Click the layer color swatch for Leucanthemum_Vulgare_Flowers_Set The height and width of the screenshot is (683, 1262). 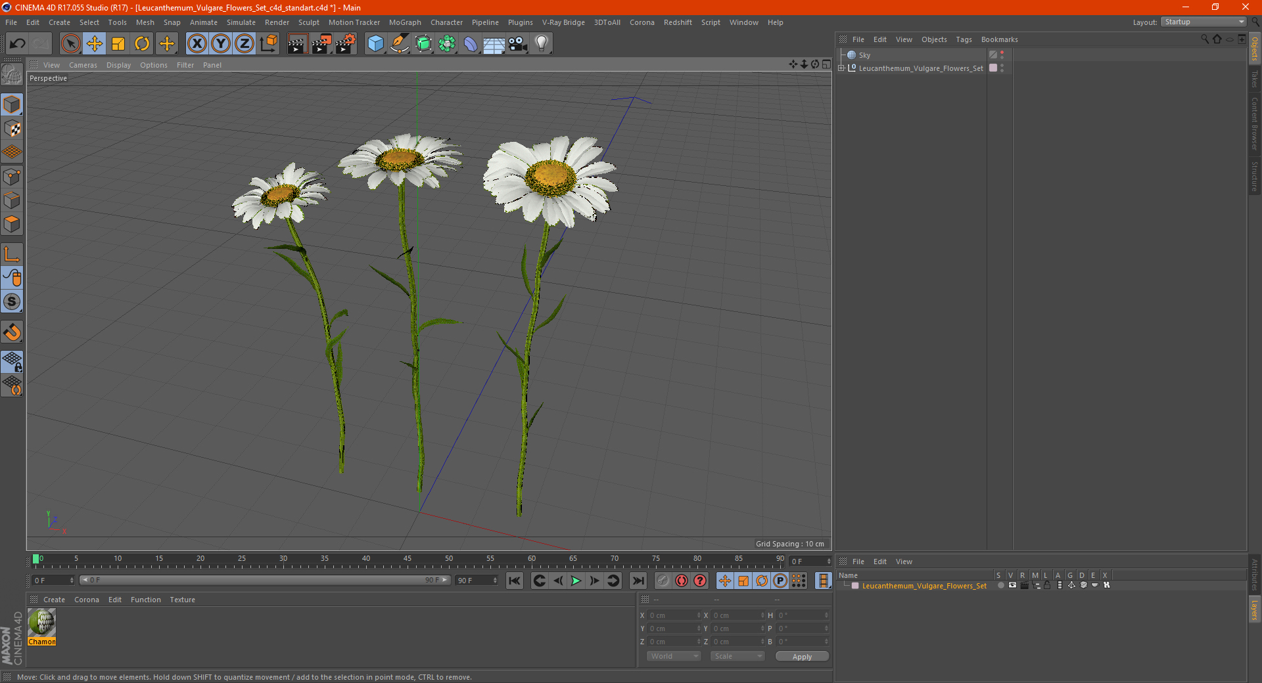coord(855,586)
